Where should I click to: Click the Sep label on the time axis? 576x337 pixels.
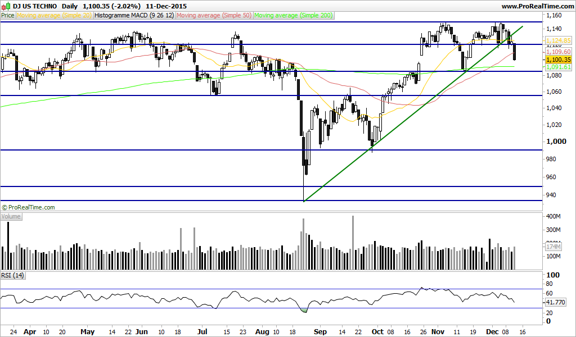[320, 332]
